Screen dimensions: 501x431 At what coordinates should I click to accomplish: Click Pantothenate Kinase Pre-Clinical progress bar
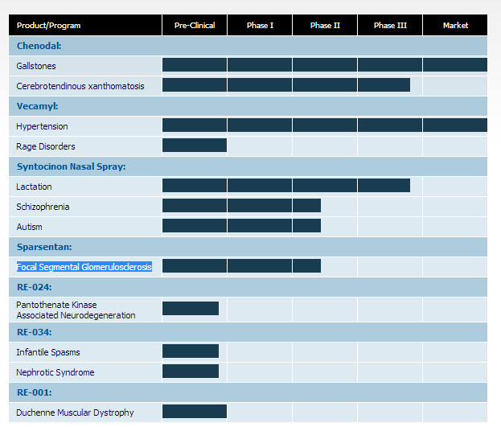(191, 309)
